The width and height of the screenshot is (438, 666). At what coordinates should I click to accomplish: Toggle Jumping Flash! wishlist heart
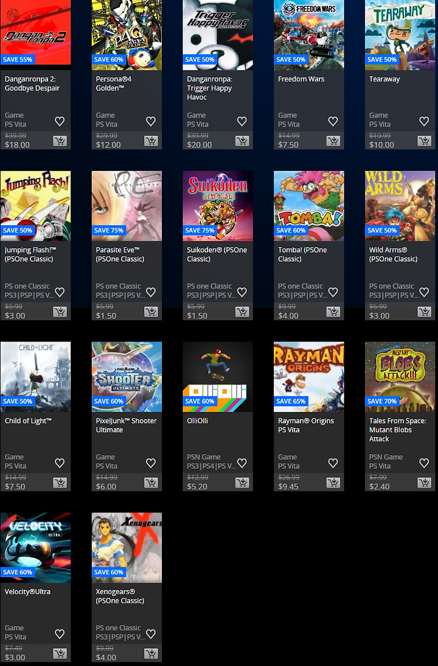click(x=60, y=292)
